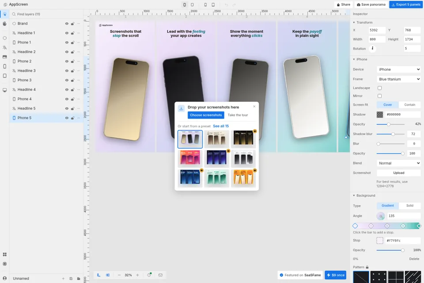Click the Upload screenshot button
424x283 pixels.
coord(398,173)
